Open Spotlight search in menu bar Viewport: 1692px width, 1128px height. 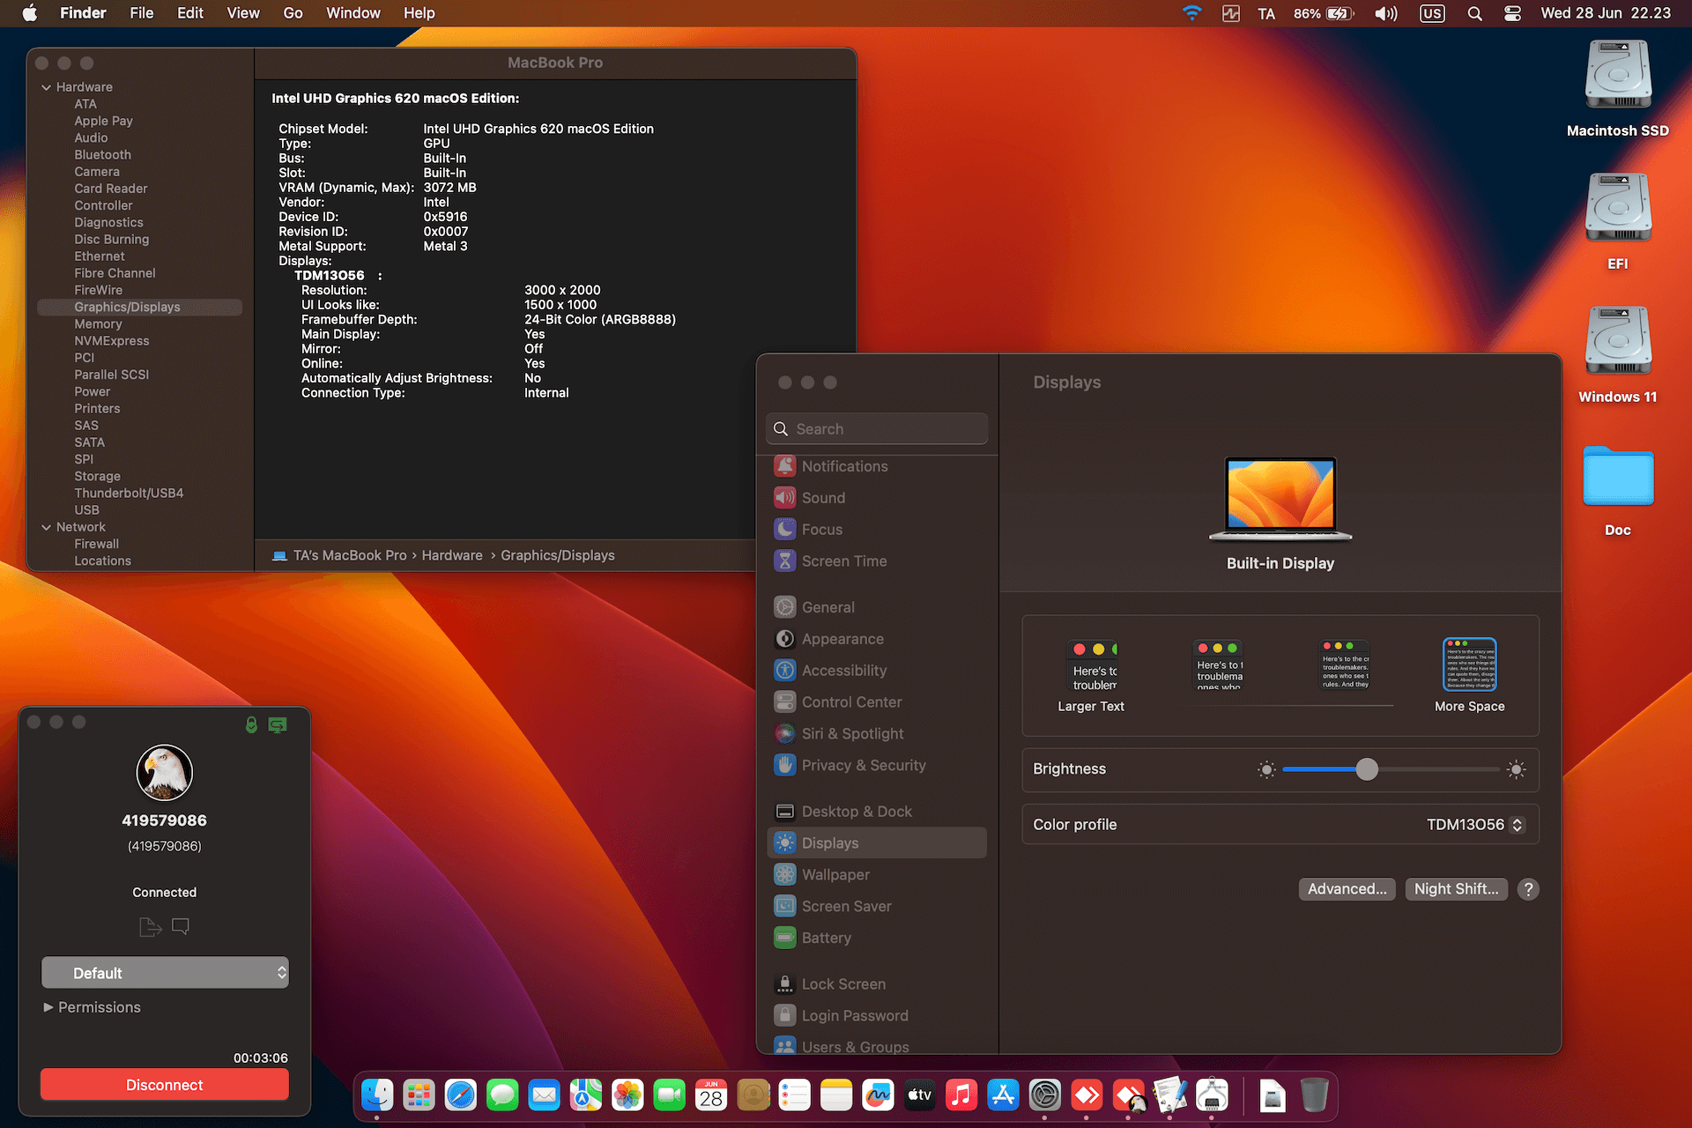(1474, 13)
